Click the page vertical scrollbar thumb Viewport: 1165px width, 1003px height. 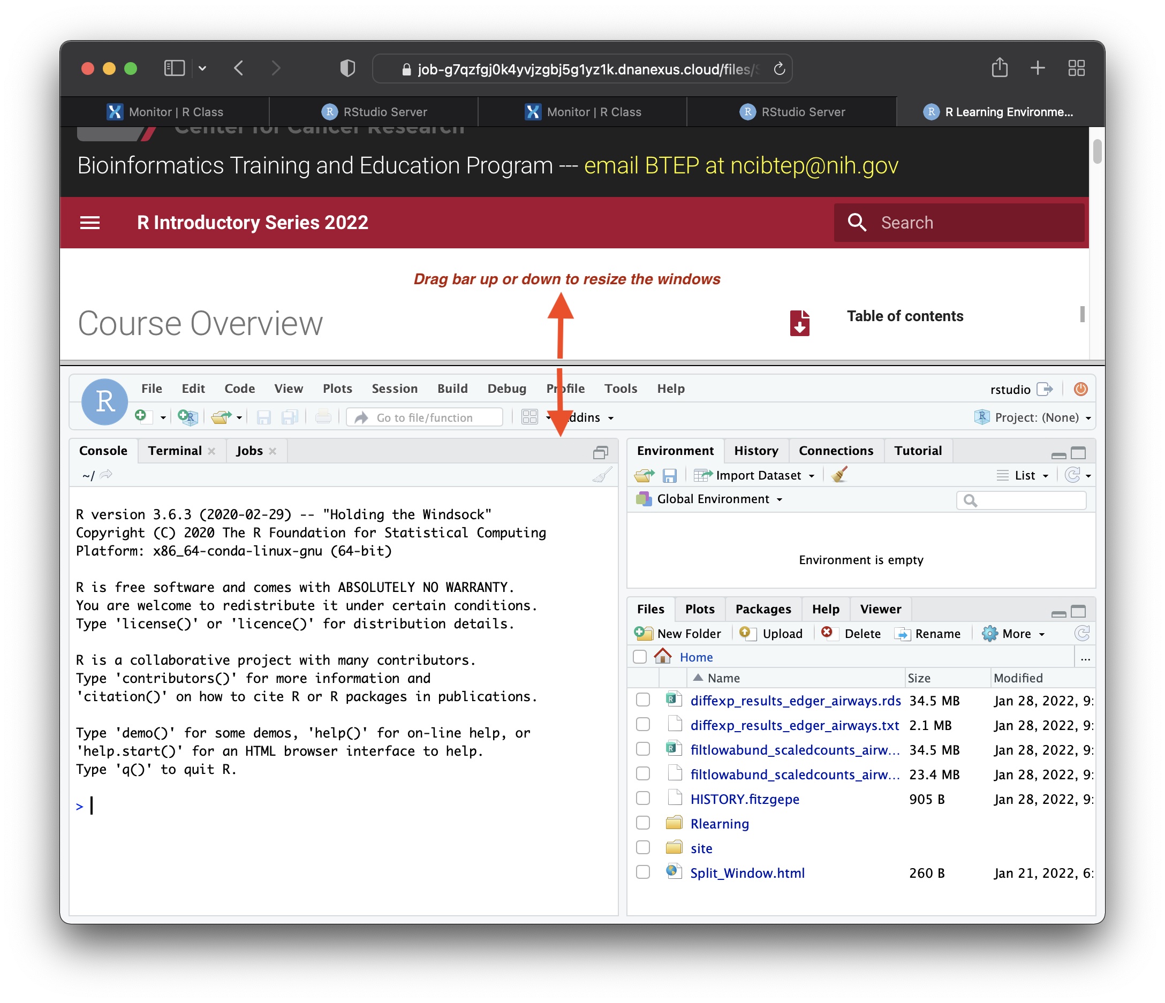[x=1096, y=152]
